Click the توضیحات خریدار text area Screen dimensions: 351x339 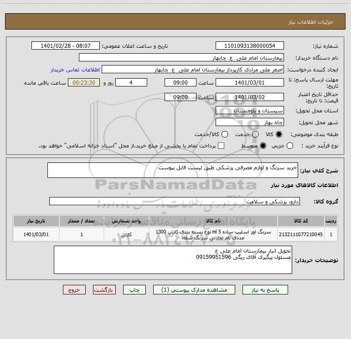click(x=173, y=260)
